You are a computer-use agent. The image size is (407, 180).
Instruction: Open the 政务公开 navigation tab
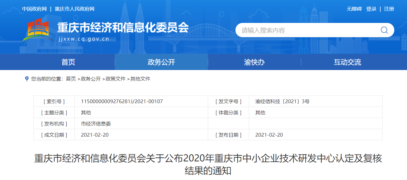tap(161, 62)
